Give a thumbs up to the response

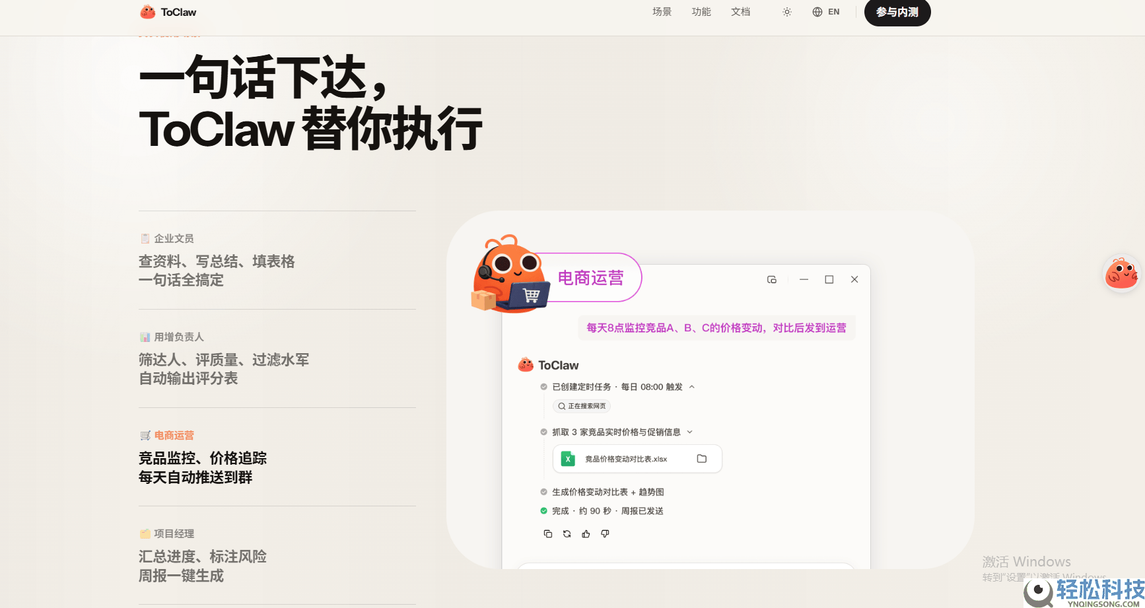[586, 533]
